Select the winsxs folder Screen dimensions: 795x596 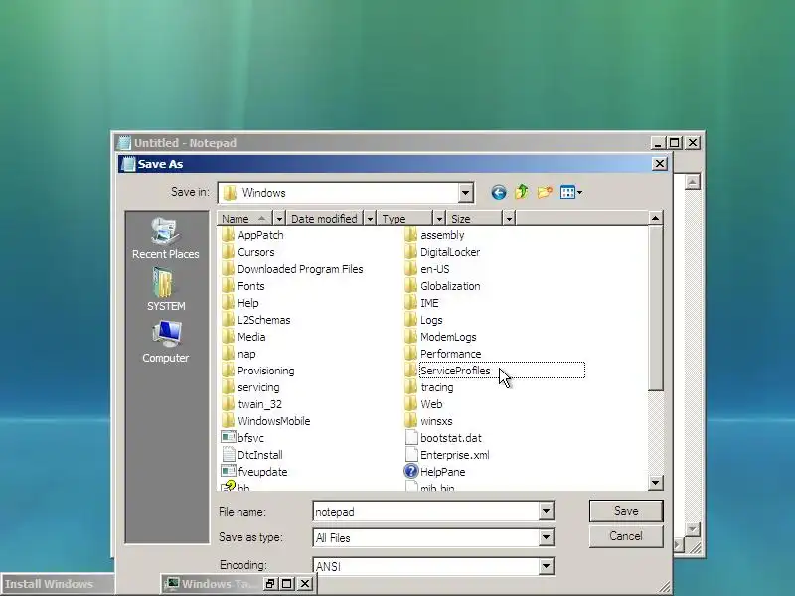pos(429,421)
